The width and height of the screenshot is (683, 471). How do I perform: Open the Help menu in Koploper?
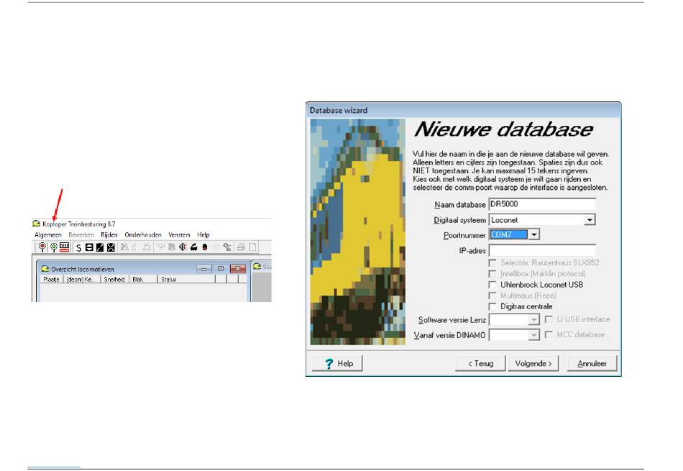tap(203, 235)
